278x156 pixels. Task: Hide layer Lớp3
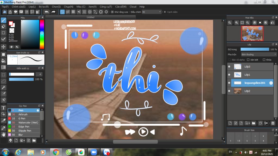click(x=229, y=66)
